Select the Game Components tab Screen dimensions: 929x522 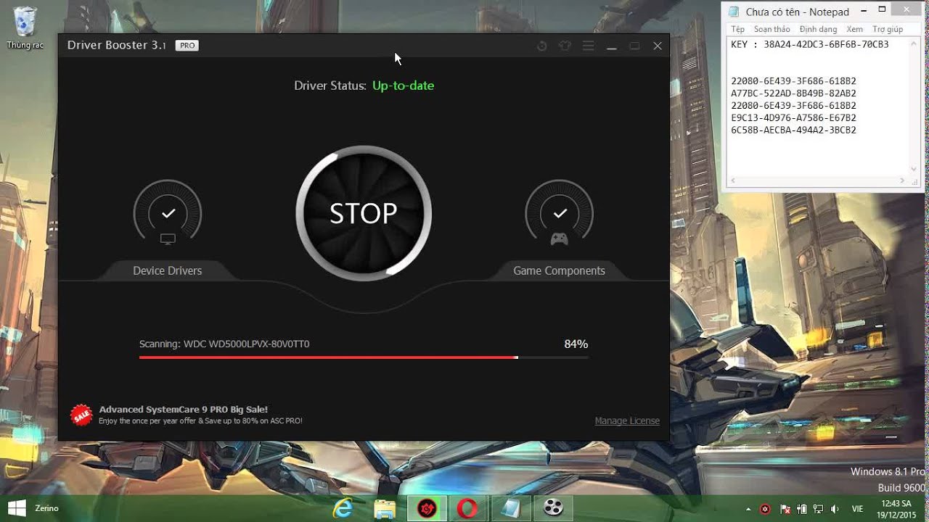(559, 270)
